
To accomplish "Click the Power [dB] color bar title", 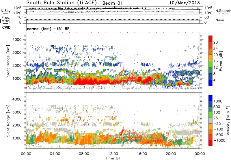I will tap(220, 61).
